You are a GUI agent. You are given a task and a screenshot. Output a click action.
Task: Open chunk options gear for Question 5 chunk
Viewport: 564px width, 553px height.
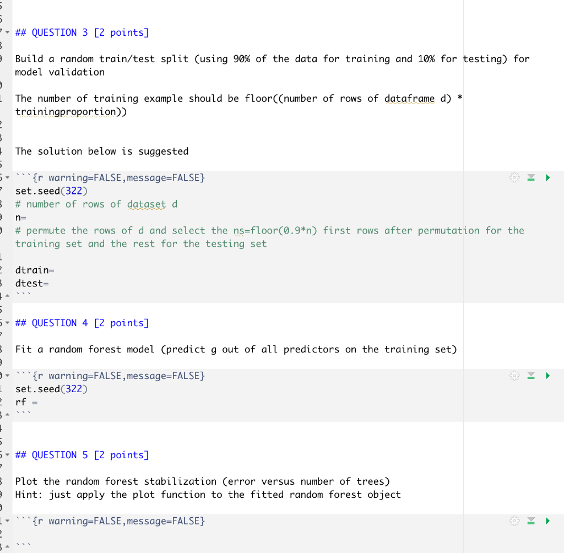click(514, 521)
